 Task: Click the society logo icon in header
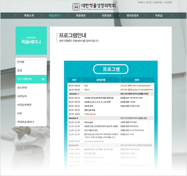coord(76,7)
